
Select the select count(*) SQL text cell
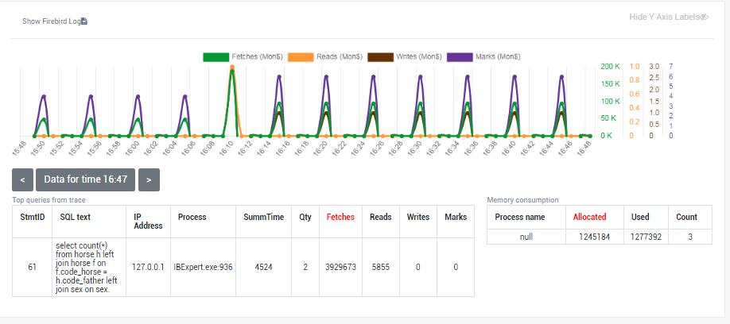tap(88, 268)
